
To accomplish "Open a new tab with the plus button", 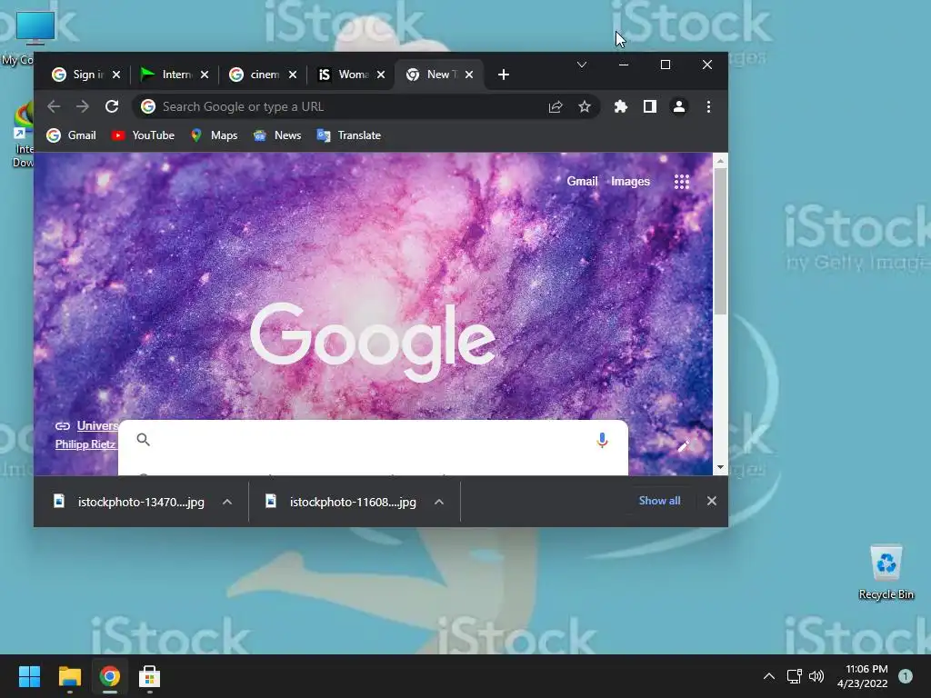I will 504,75.
